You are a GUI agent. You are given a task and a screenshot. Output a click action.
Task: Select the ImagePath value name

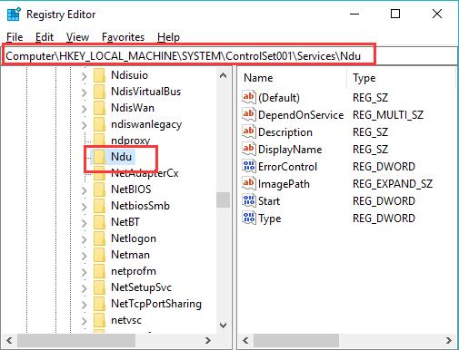[x=284, y=184]
